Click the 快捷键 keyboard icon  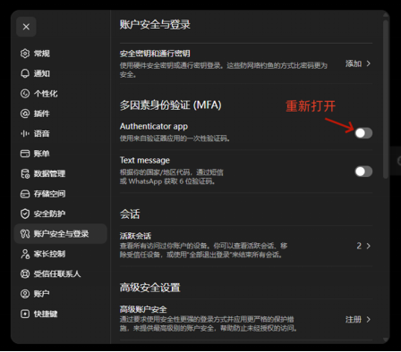click(x=25, y=314)
